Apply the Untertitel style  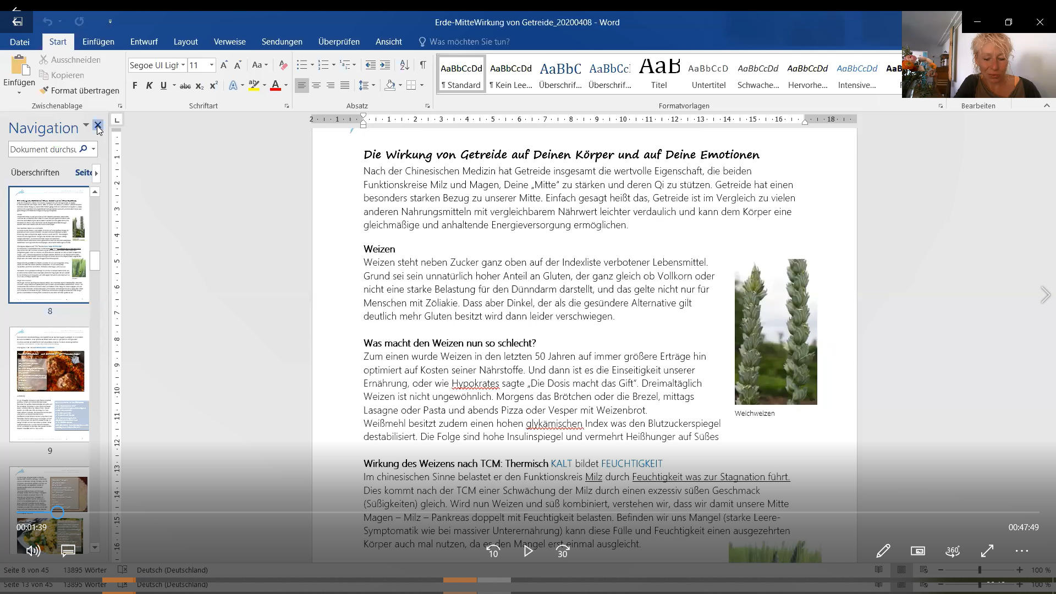tap(708, 74)
